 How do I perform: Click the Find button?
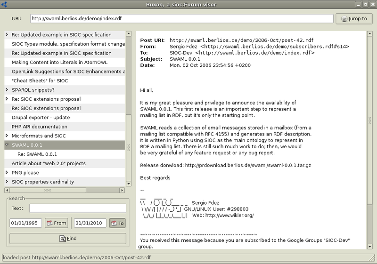[68, 238]
